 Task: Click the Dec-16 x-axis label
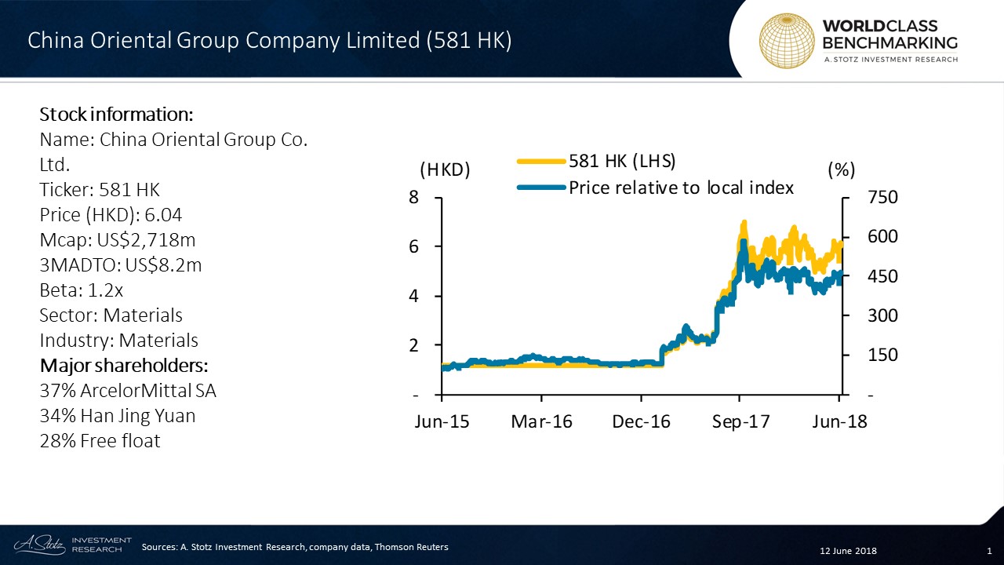point(641,421)
